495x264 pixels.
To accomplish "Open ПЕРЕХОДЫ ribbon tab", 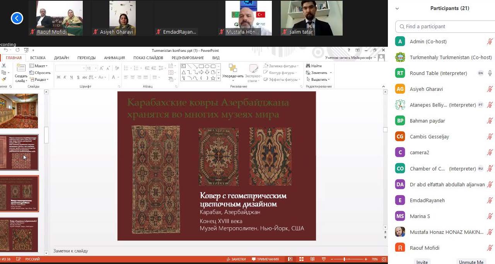I will [x=86, y=58].
